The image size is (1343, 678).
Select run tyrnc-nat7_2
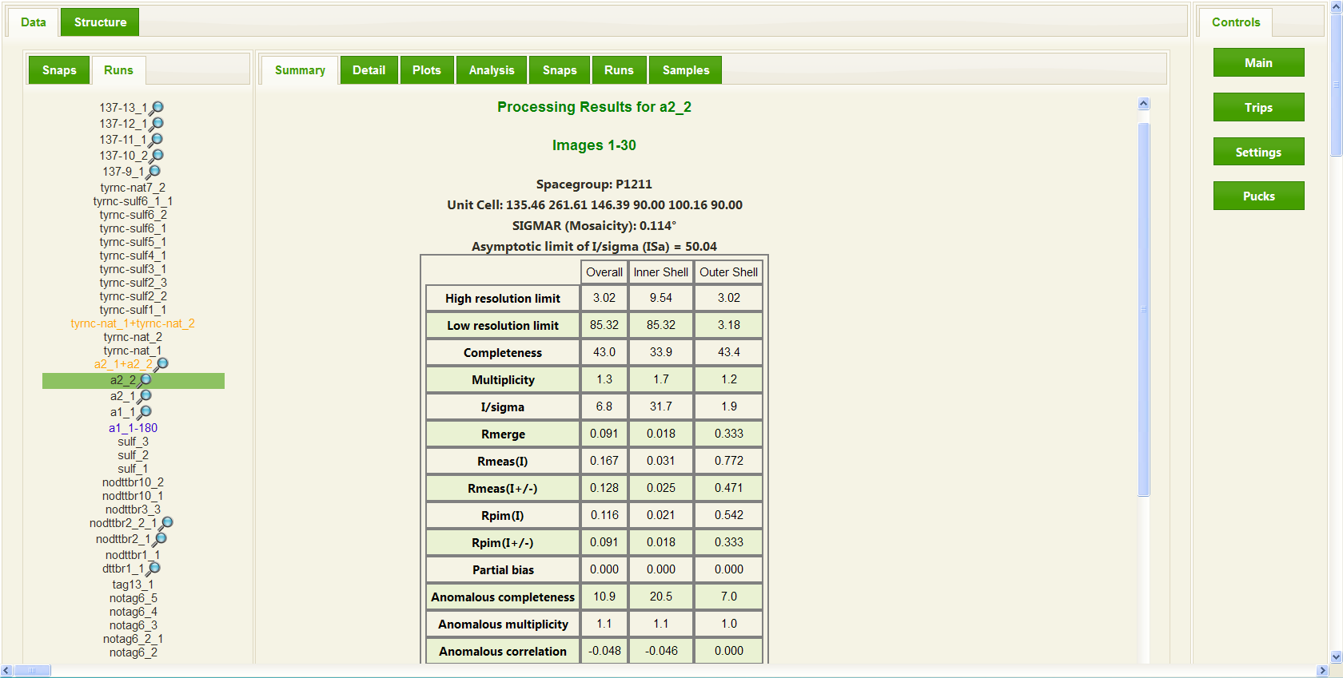pos(133,188)
